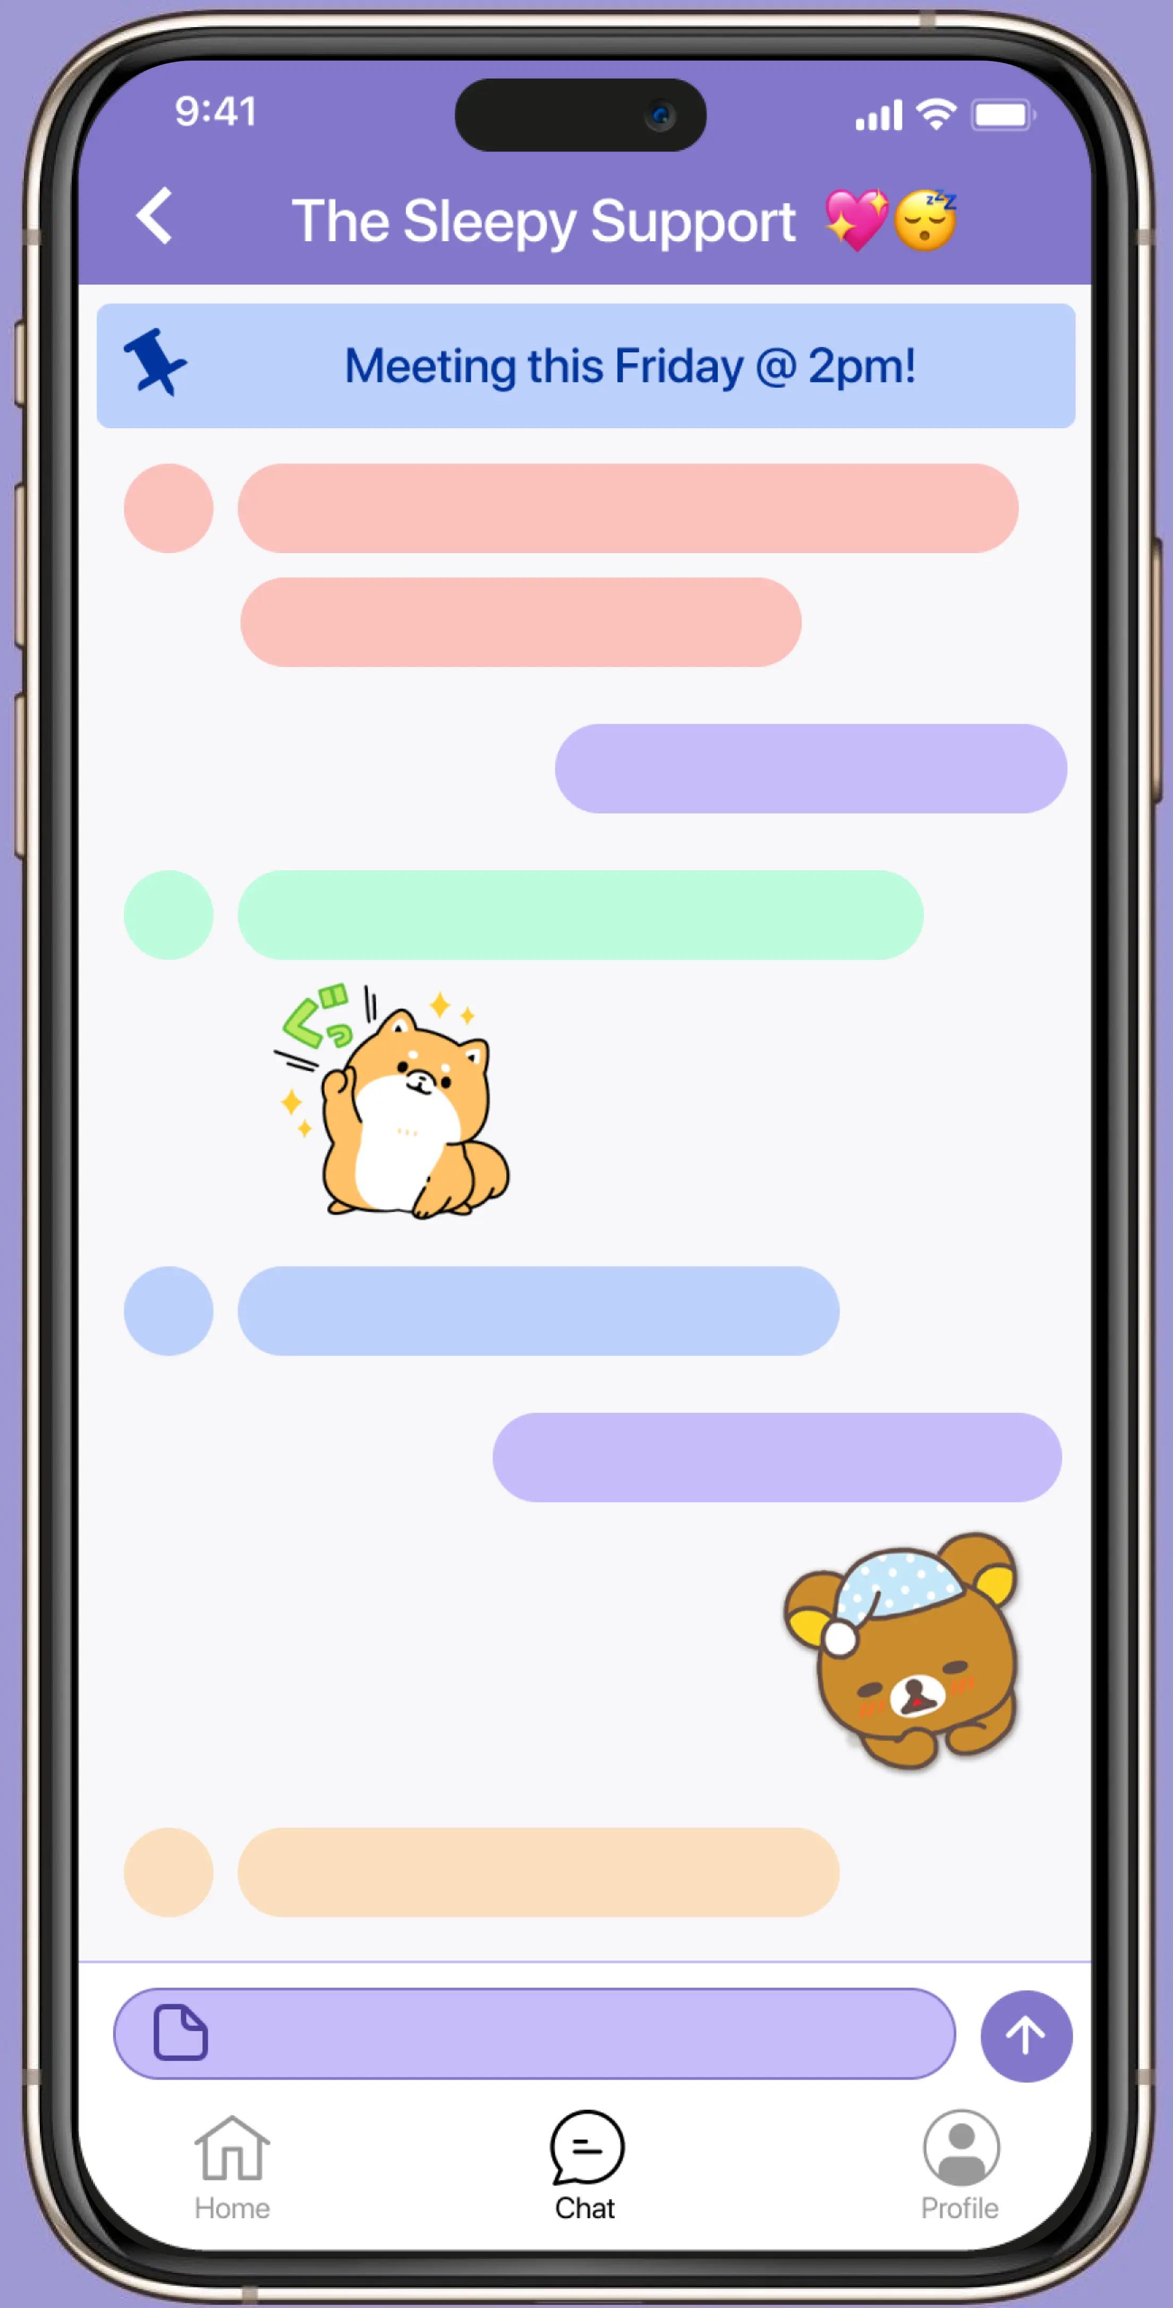Tap the pinned meeting announcement banner

pos(586,363)
